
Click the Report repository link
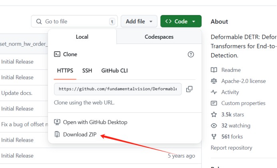point(231,148)
